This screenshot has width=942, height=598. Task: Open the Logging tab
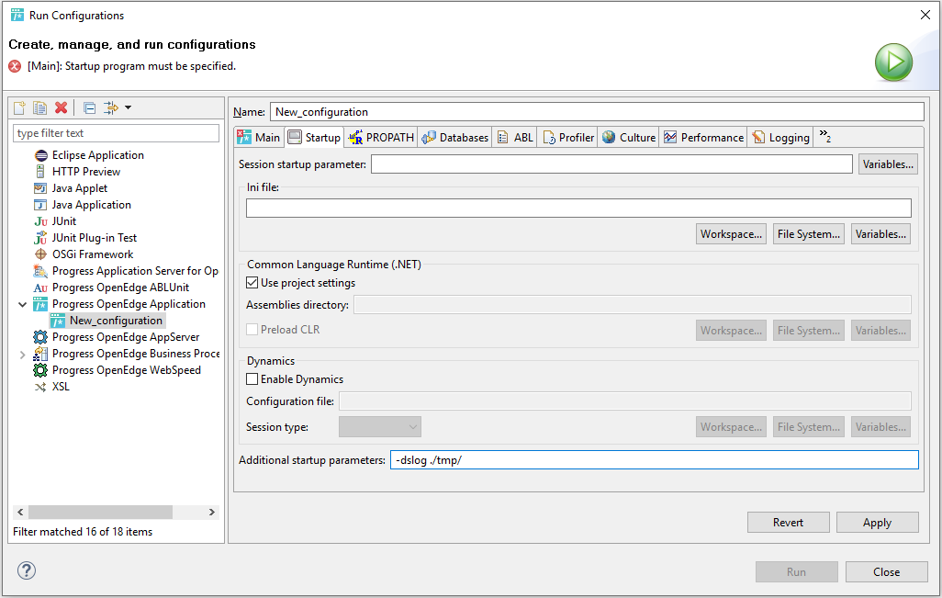pyautogui.click(x=780, y=138)
